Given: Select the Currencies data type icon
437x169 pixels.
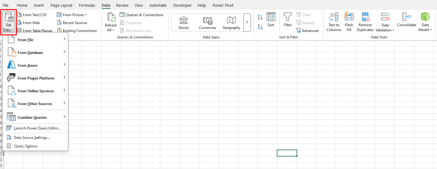Looking at the screenshot, I should pyautogui.click(x=207, y=21).
